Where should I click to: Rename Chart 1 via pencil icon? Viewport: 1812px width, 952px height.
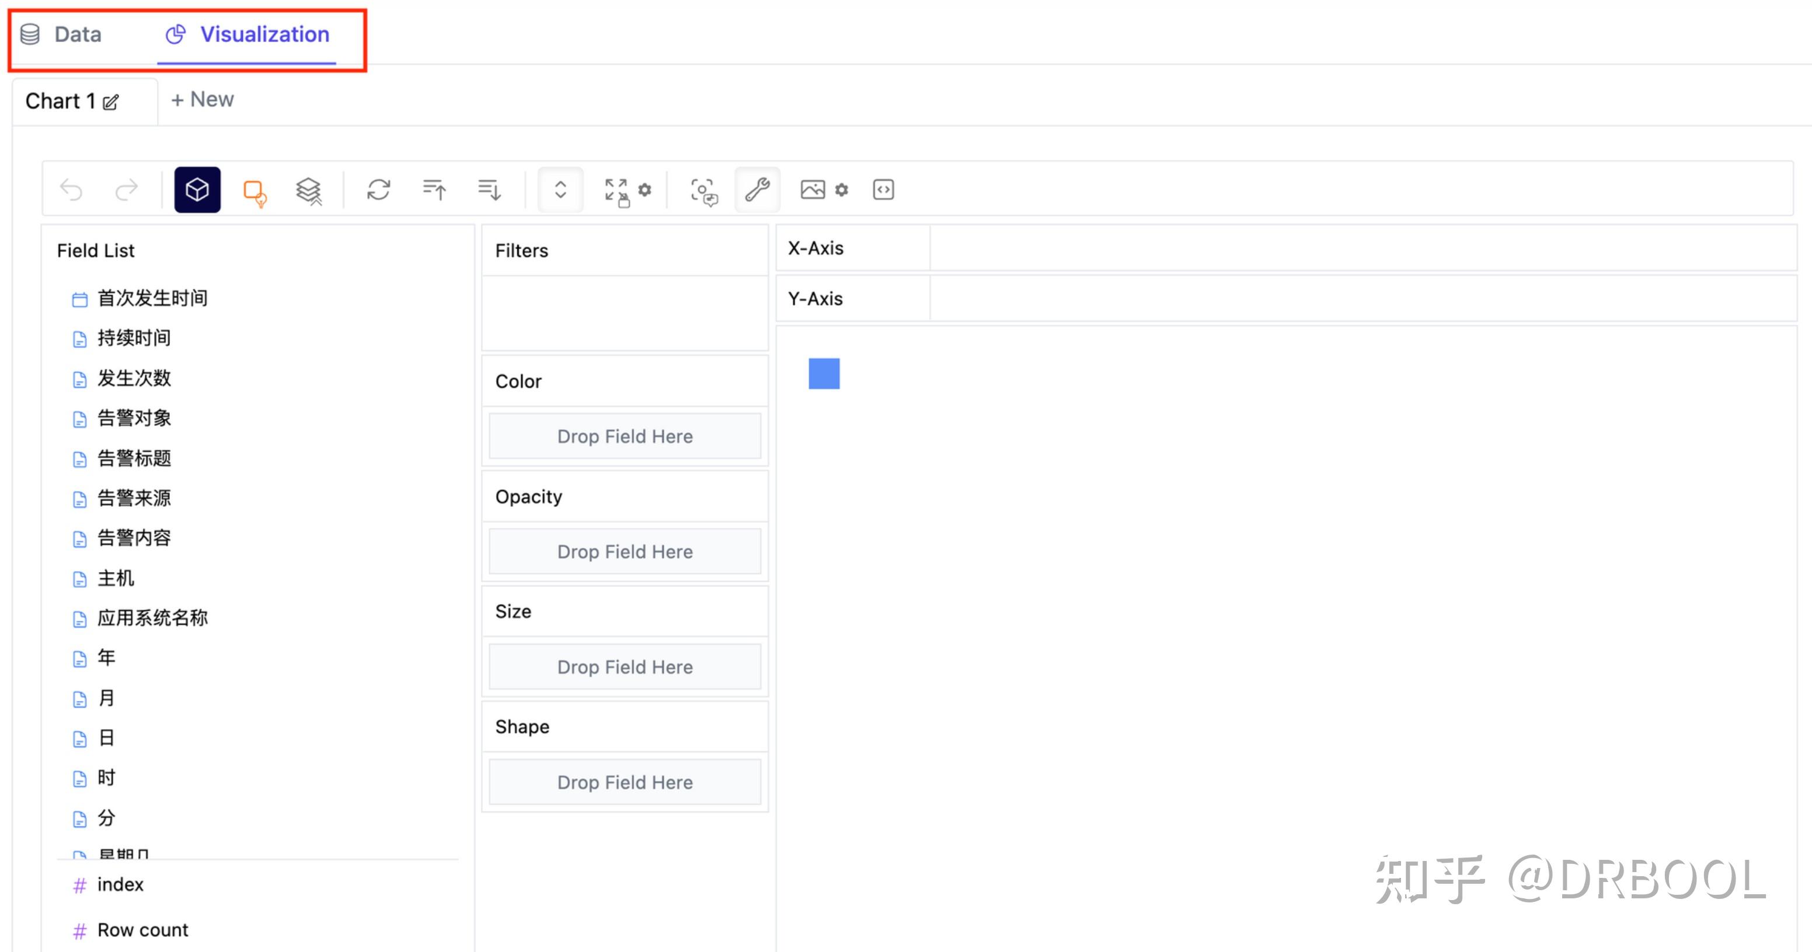(x=110, y=103)
